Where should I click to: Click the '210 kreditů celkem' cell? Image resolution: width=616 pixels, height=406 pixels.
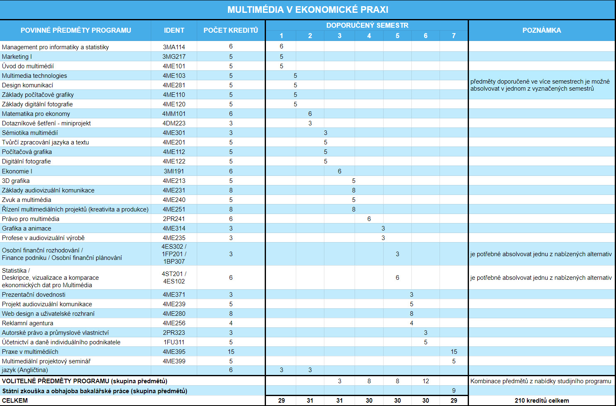541,401
